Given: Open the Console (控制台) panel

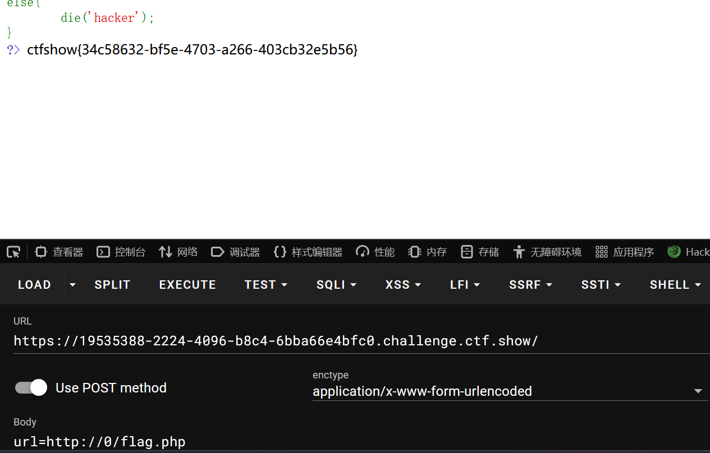Looking at the screenshot, I should pos(121,252).
